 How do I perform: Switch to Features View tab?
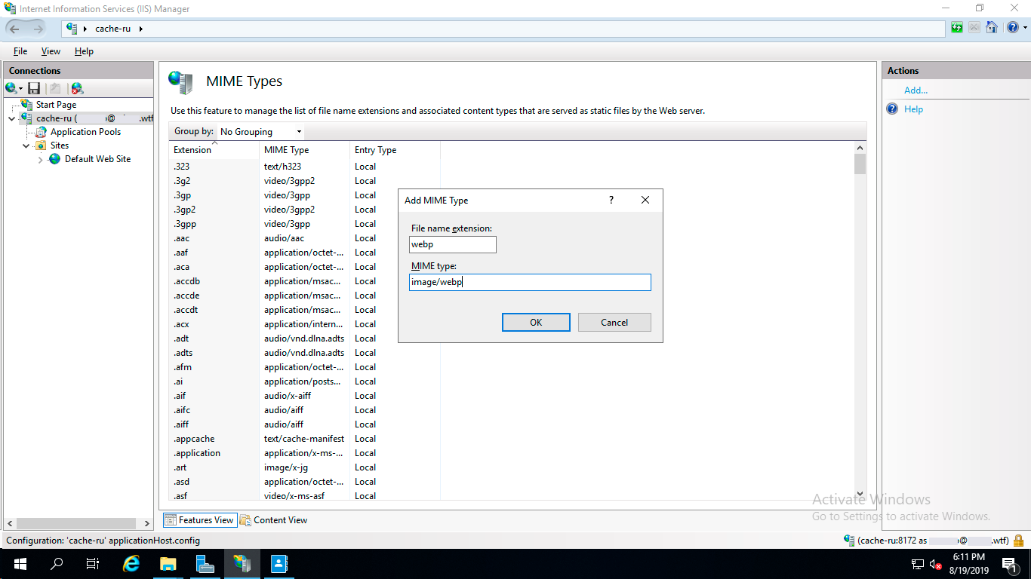tap(200, 520)
